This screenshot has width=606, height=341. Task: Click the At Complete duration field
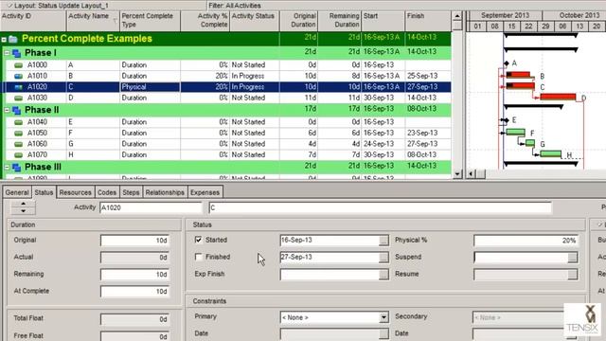[134, 292]
